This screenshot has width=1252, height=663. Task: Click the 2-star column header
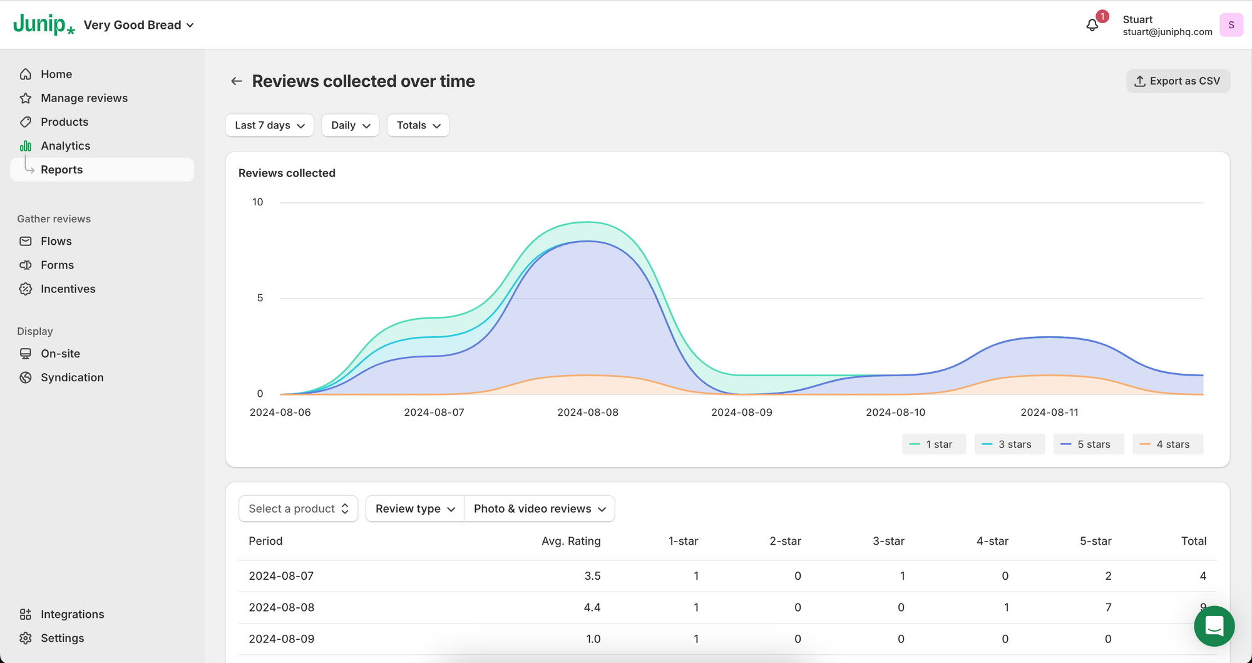coord(785,541)
